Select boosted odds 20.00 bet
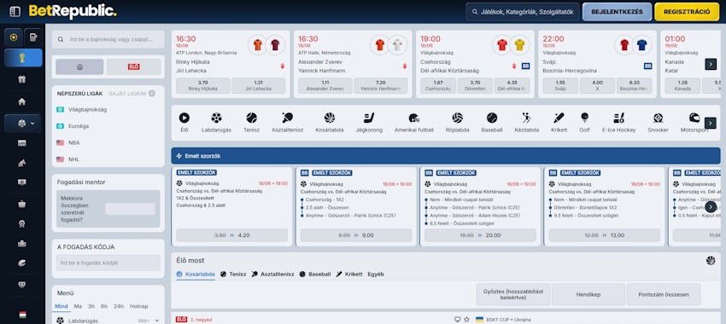The image size is (726, 324). pos(480,235)
